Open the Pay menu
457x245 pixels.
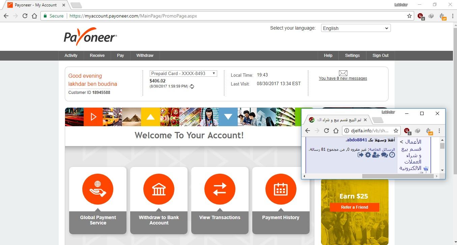click(120, 56)
